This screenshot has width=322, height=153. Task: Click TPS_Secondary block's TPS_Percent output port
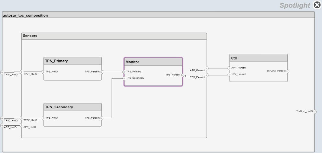coord(102,118)
